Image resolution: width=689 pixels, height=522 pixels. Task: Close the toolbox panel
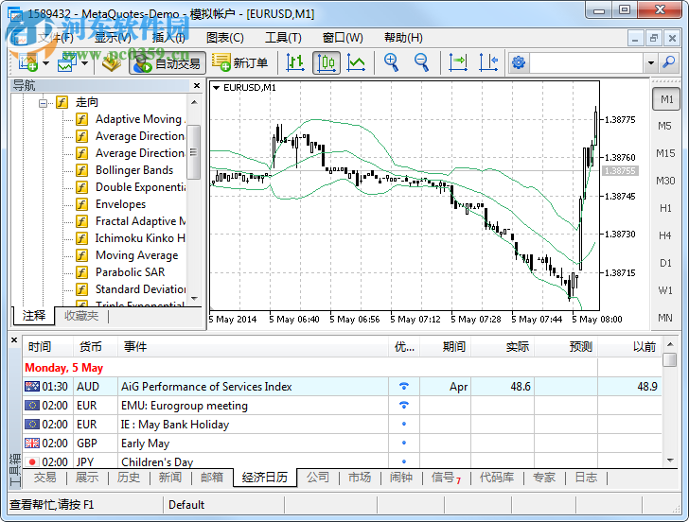pyautogui.click(x=14, y=339)
